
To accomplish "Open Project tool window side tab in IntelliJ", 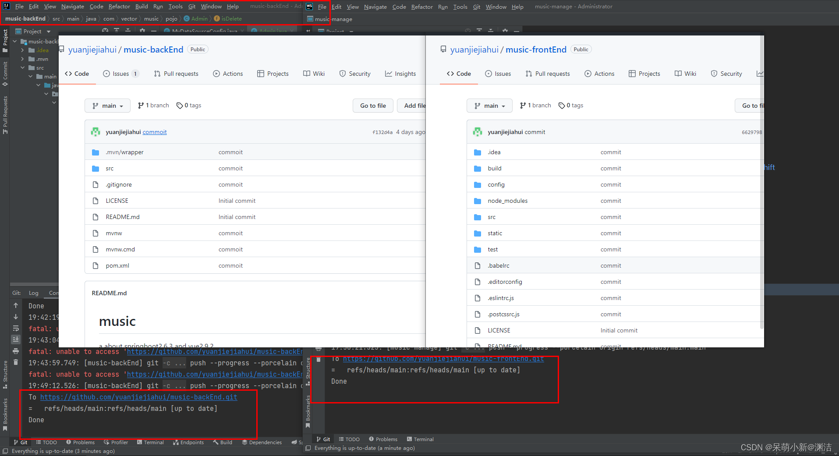I will [x=5, y=41].
